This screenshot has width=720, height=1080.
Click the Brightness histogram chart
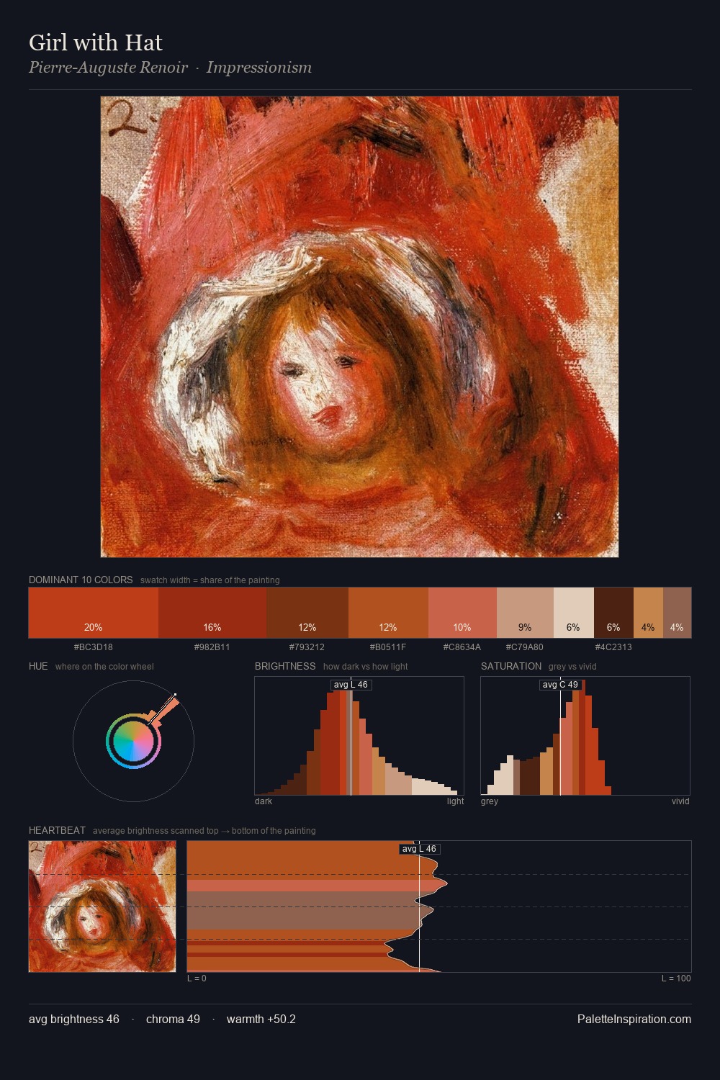(x=359, y=736)
